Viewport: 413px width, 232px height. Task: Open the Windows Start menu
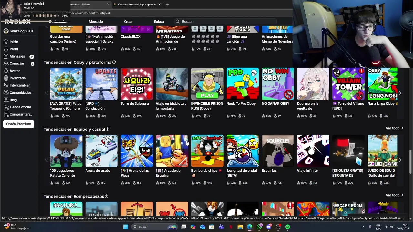click(126, 227)
